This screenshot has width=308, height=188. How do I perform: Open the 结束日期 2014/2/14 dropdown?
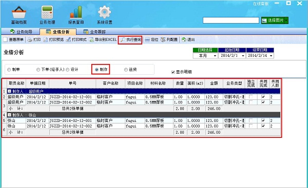click(x=271, y=56)
